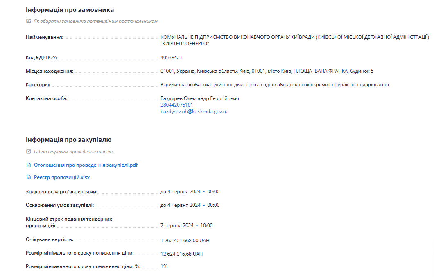Viewport: 434px width, 277px height.
Task: Click document icon next to 'Реєстр пропозицій.xlsx'
Action: [x=28, y=178]
